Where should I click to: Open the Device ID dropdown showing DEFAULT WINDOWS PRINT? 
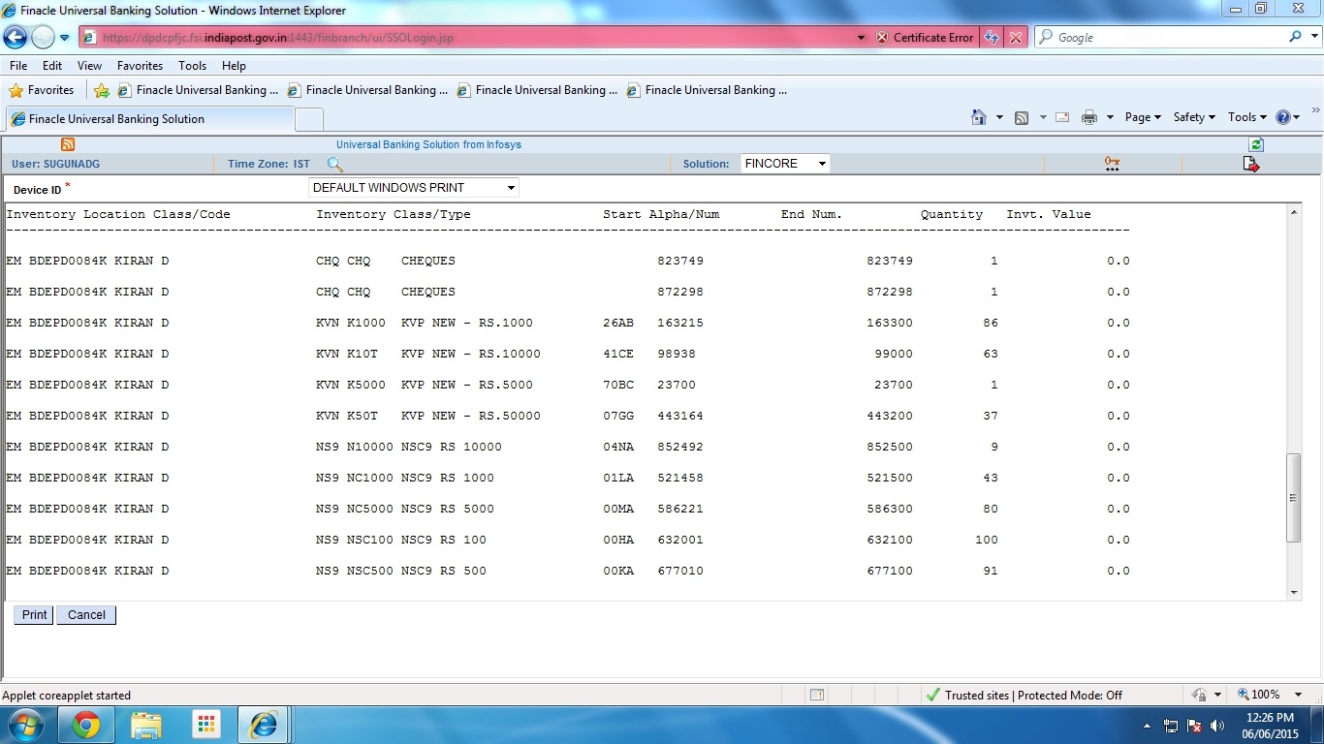[510, 187]
